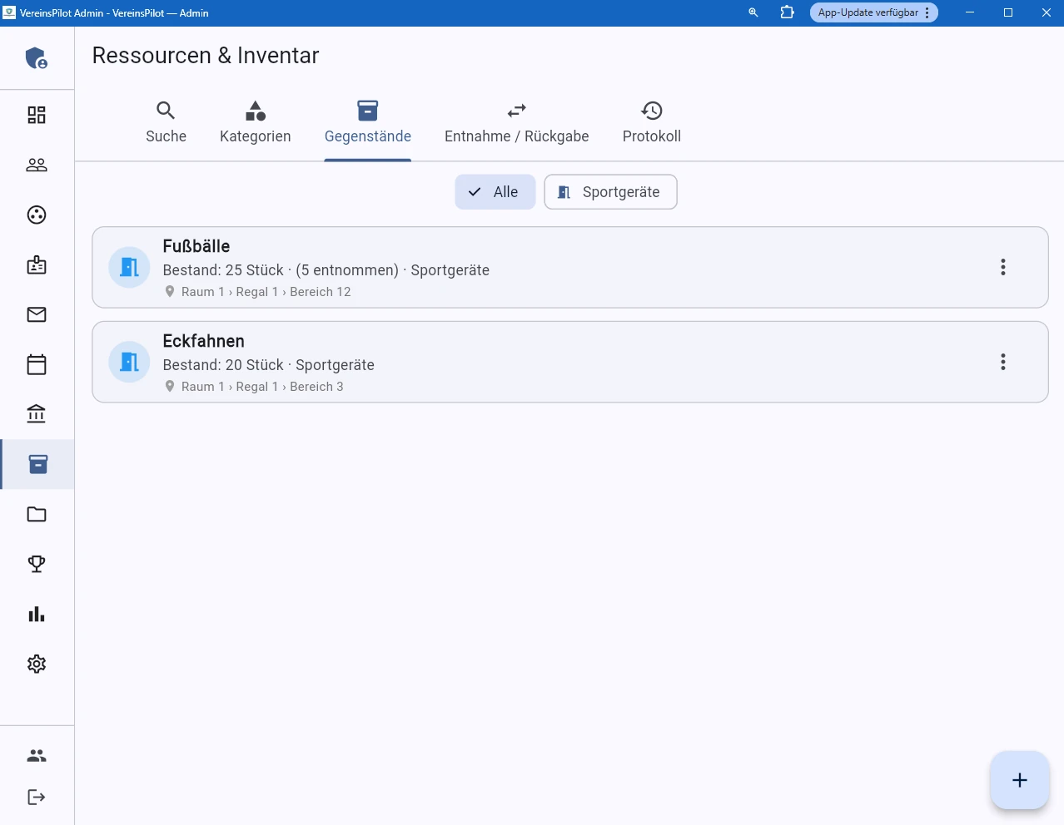Toggle the Sportgeräte filter chip
Viewport: 1064px width, 825px height.
pyautogui.click(x=610, y=192)
